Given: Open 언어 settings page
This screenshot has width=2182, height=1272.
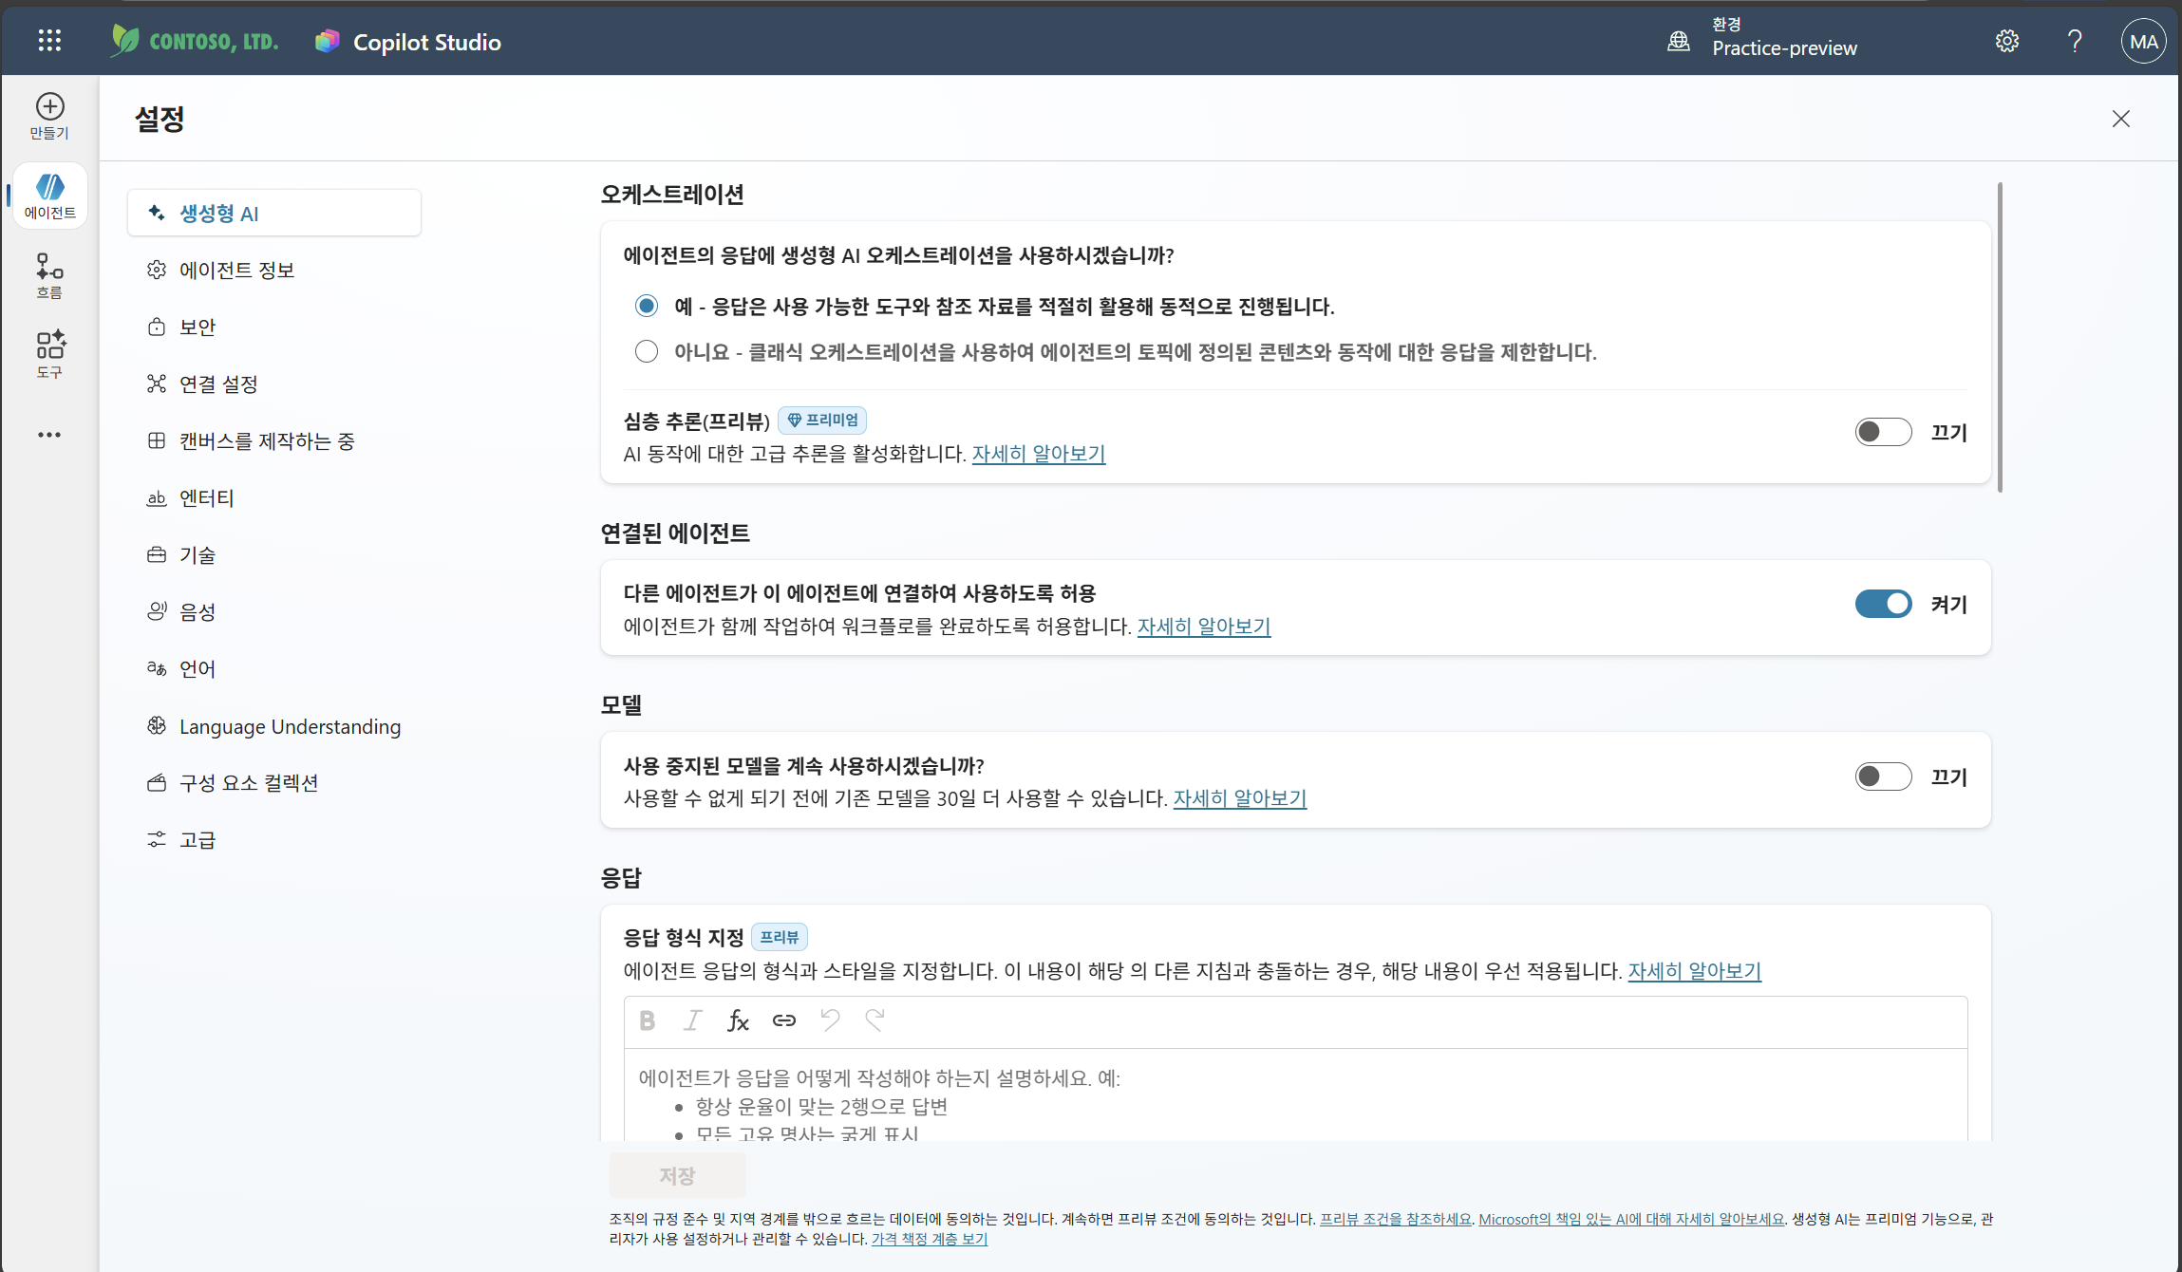Looking at the screenshot, I should [x=273, y=668].
